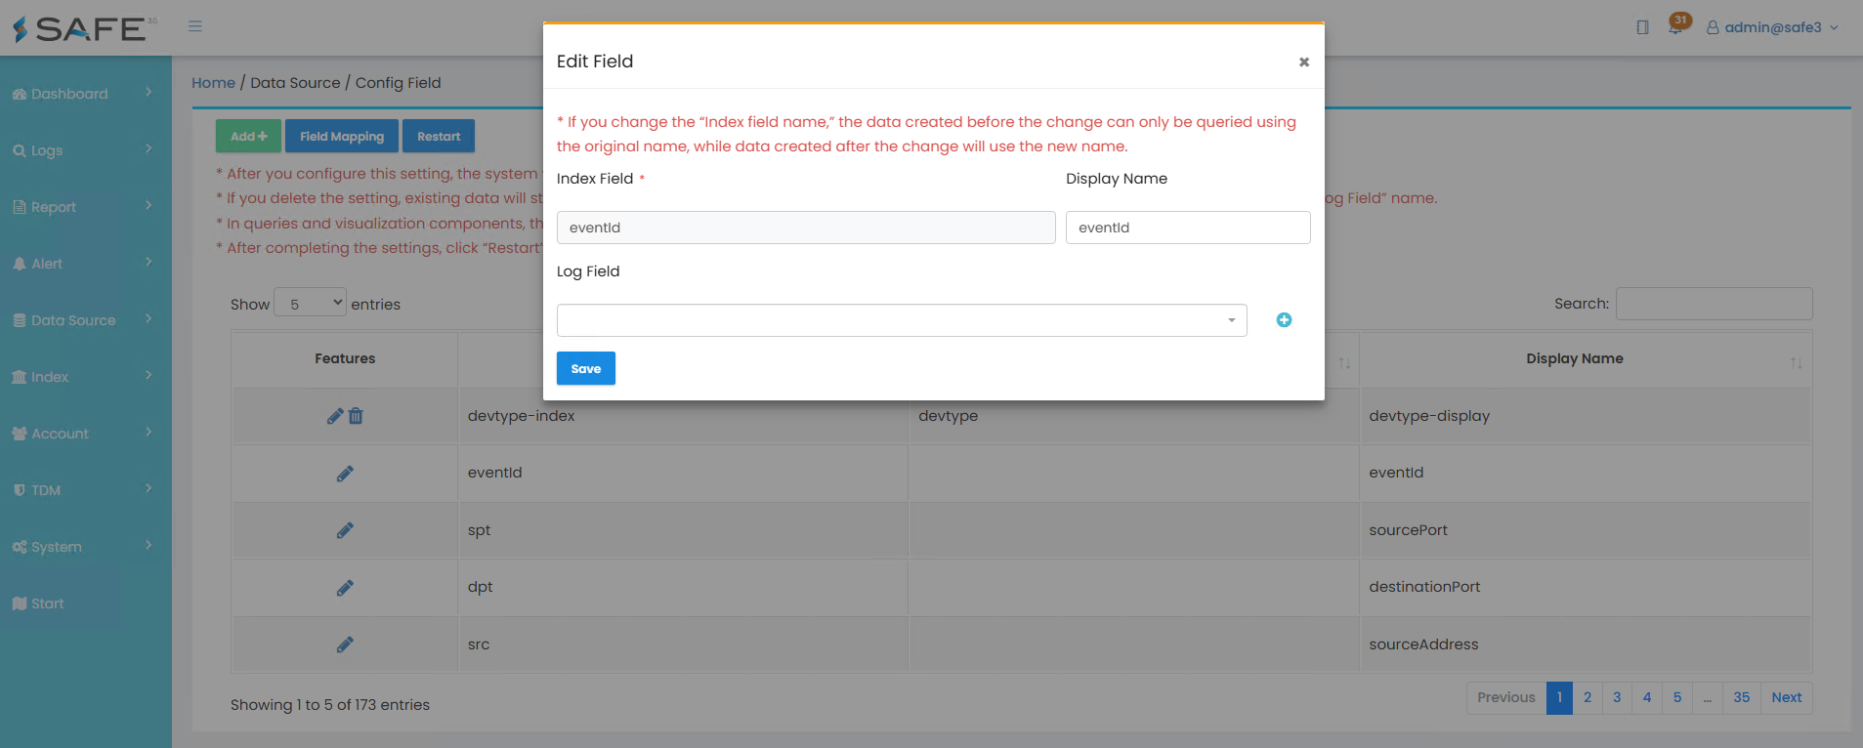Open the Show entries count dropdown

(311, 304)
